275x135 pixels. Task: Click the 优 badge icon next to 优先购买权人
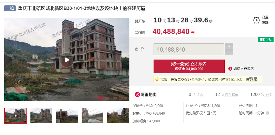coord(208,113)
